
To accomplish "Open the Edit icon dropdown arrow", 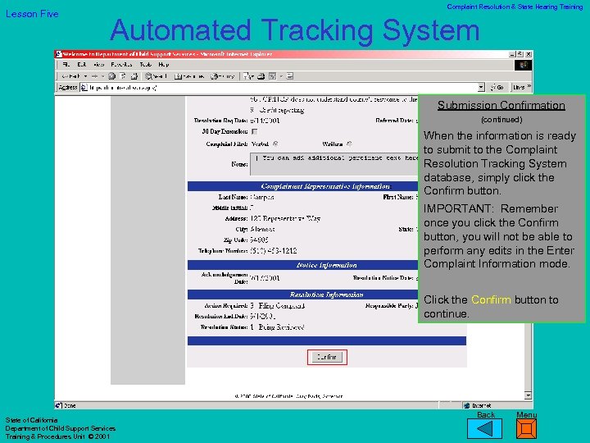I will pyautogui.click(x=281, y=76).
